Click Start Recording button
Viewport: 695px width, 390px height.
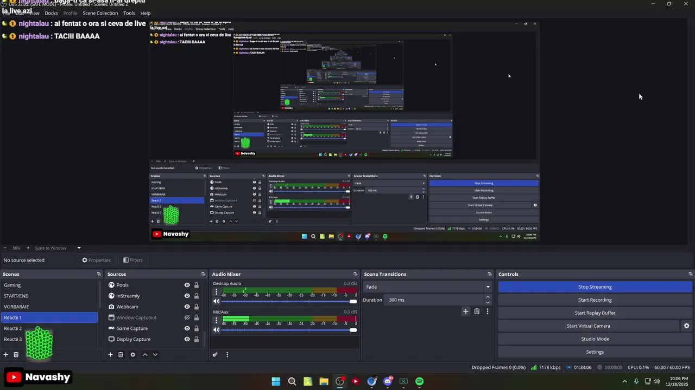[x=595, y=300]
